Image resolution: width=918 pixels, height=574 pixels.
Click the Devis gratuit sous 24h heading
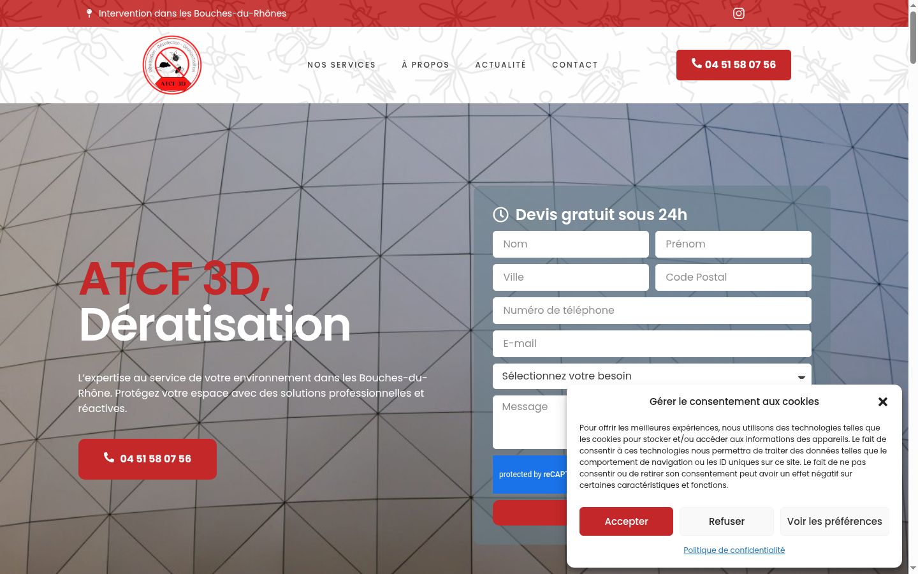[x=601, y=215]
